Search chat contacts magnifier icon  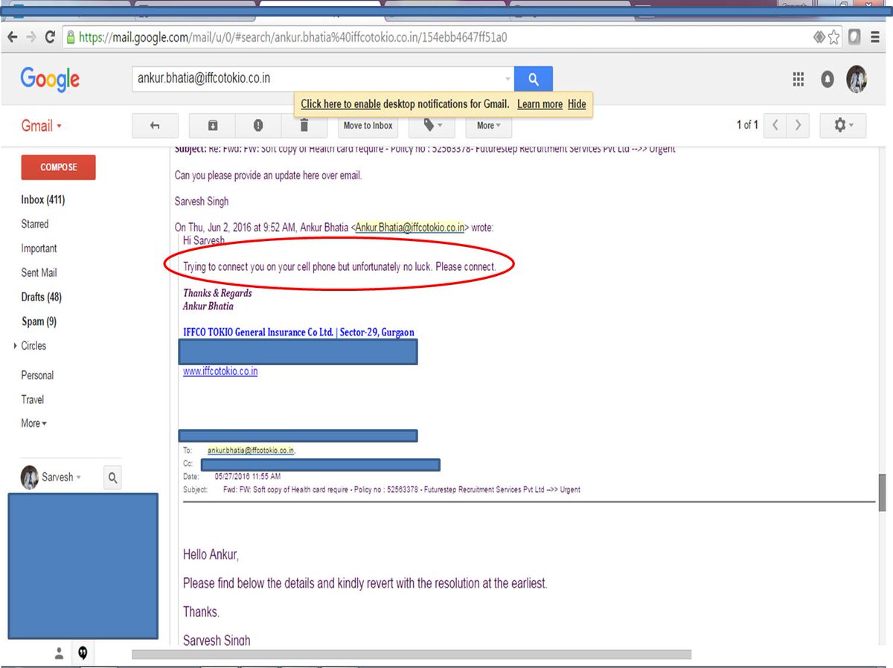tap(112, 478)
